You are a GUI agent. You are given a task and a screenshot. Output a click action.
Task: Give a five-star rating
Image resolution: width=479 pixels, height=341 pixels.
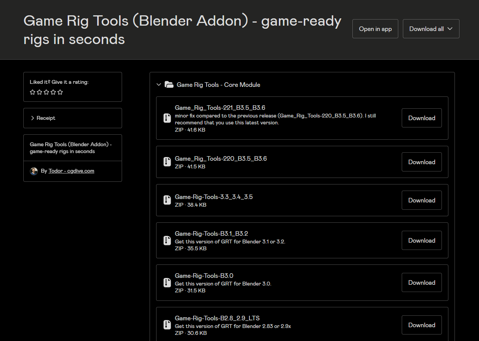click(x=60, y=92)
